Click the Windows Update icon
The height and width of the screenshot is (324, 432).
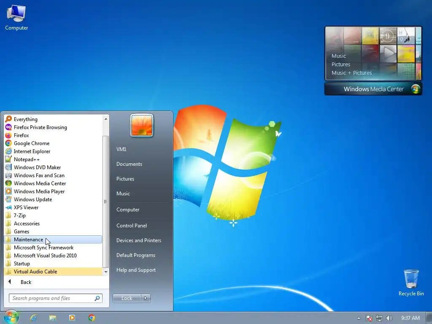[x=8, y=199]
